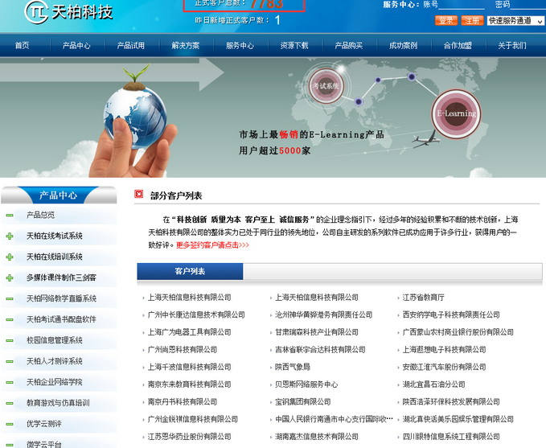The width and height of the screenshot is (546, 448).
Task: Click customer 上海广为电器工具有限公司
Action: (x=190, y=333)
